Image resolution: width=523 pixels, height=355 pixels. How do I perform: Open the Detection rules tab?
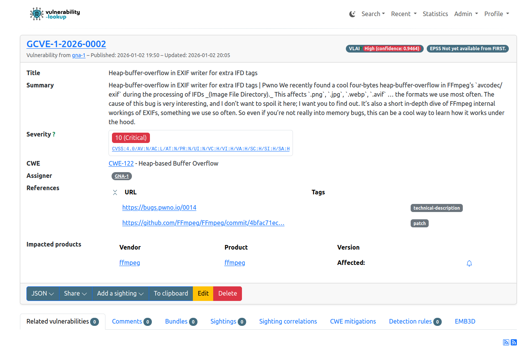414,322
